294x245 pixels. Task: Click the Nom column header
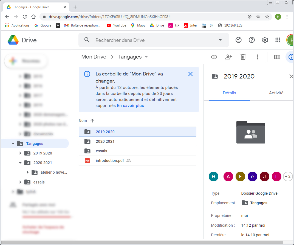coord(83,121)
